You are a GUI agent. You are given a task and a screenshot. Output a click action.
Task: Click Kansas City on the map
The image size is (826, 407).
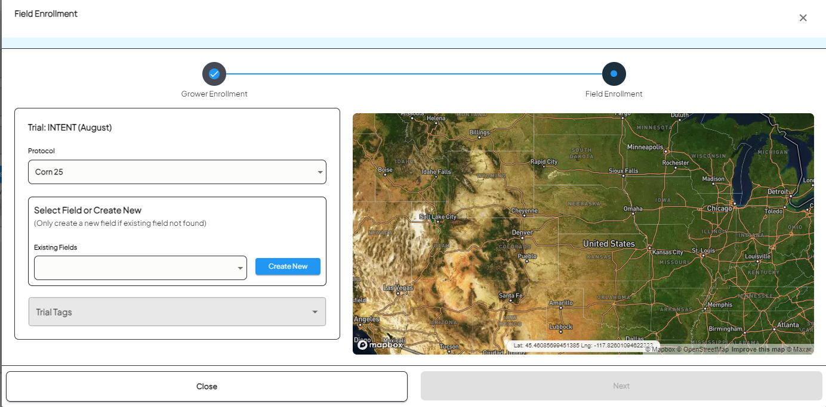[x=667, y=252]
